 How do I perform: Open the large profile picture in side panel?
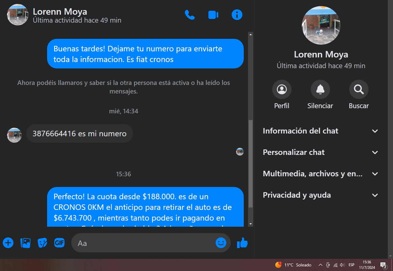321,25
